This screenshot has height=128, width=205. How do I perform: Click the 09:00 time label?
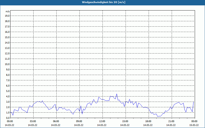(79, 121)
